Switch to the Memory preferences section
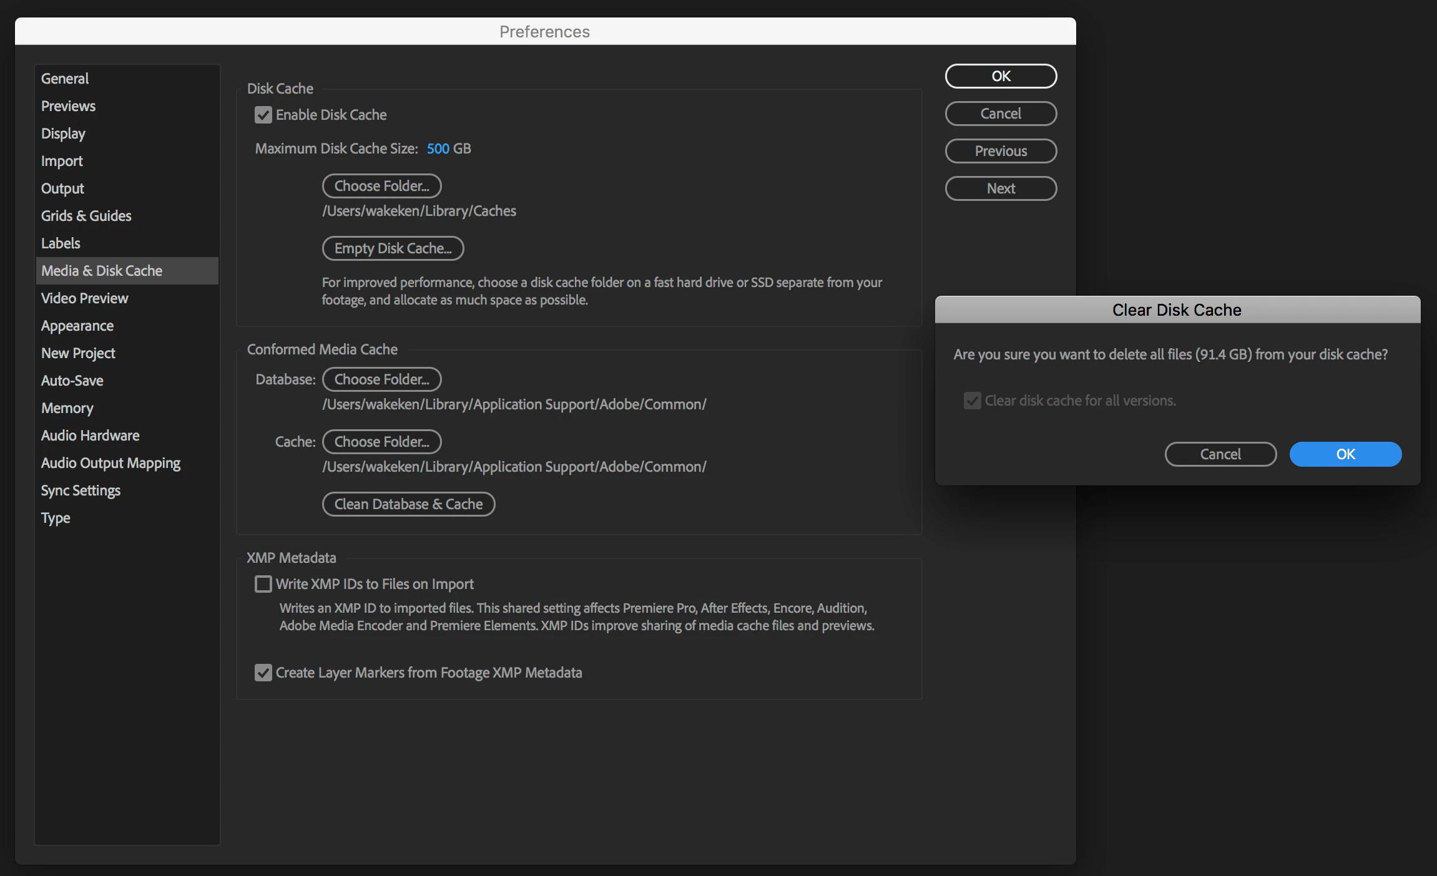Viewport: 1437px width, 876px height. point(67,408)
